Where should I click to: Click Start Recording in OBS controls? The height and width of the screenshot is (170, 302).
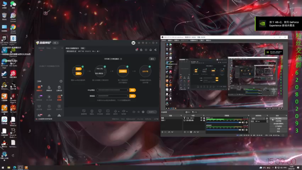tap(278, 121)
